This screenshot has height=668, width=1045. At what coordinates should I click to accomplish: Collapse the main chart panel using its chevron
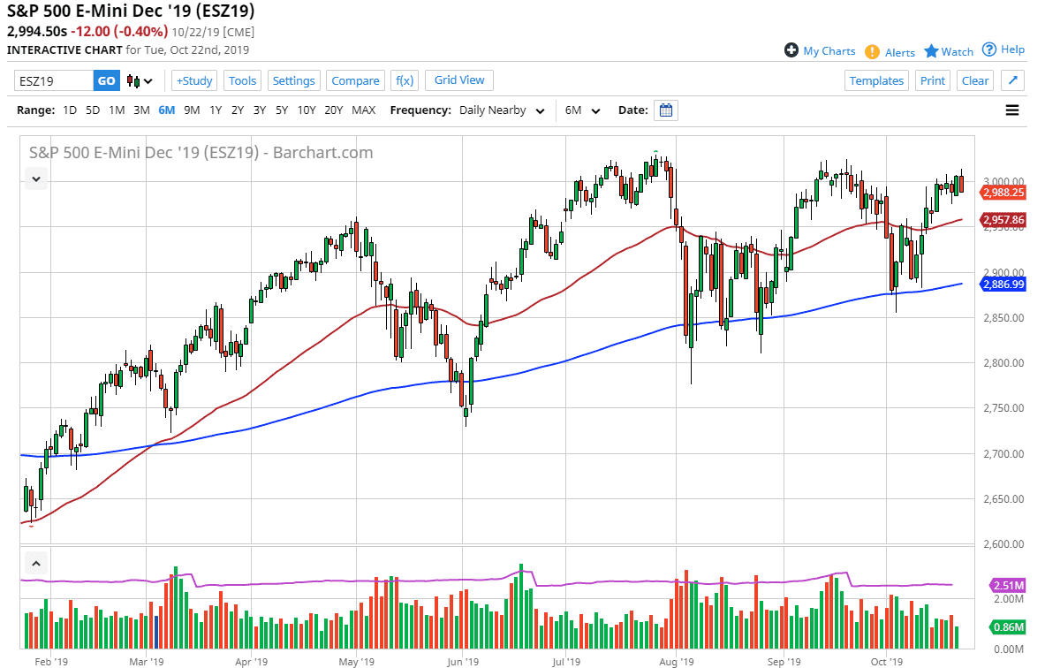[x=36, y=178]
